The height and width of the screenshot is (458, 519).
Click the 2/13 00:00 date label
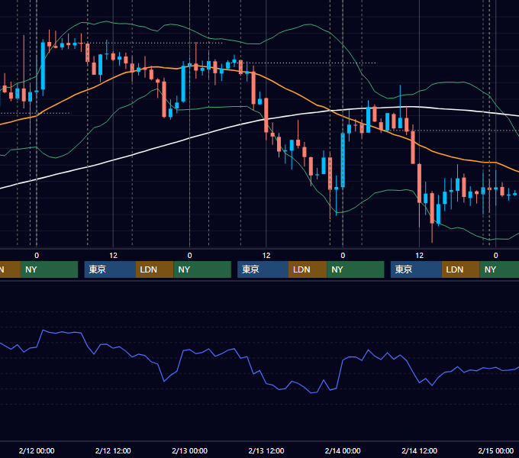click(x=189, y=450)
